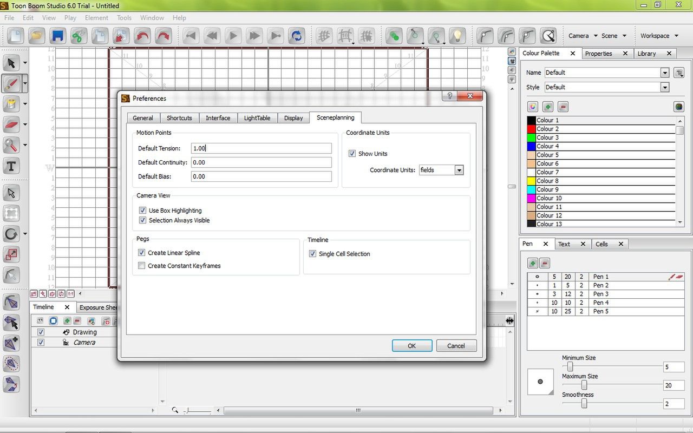Click the Go to first frame button

click(191, 36)
